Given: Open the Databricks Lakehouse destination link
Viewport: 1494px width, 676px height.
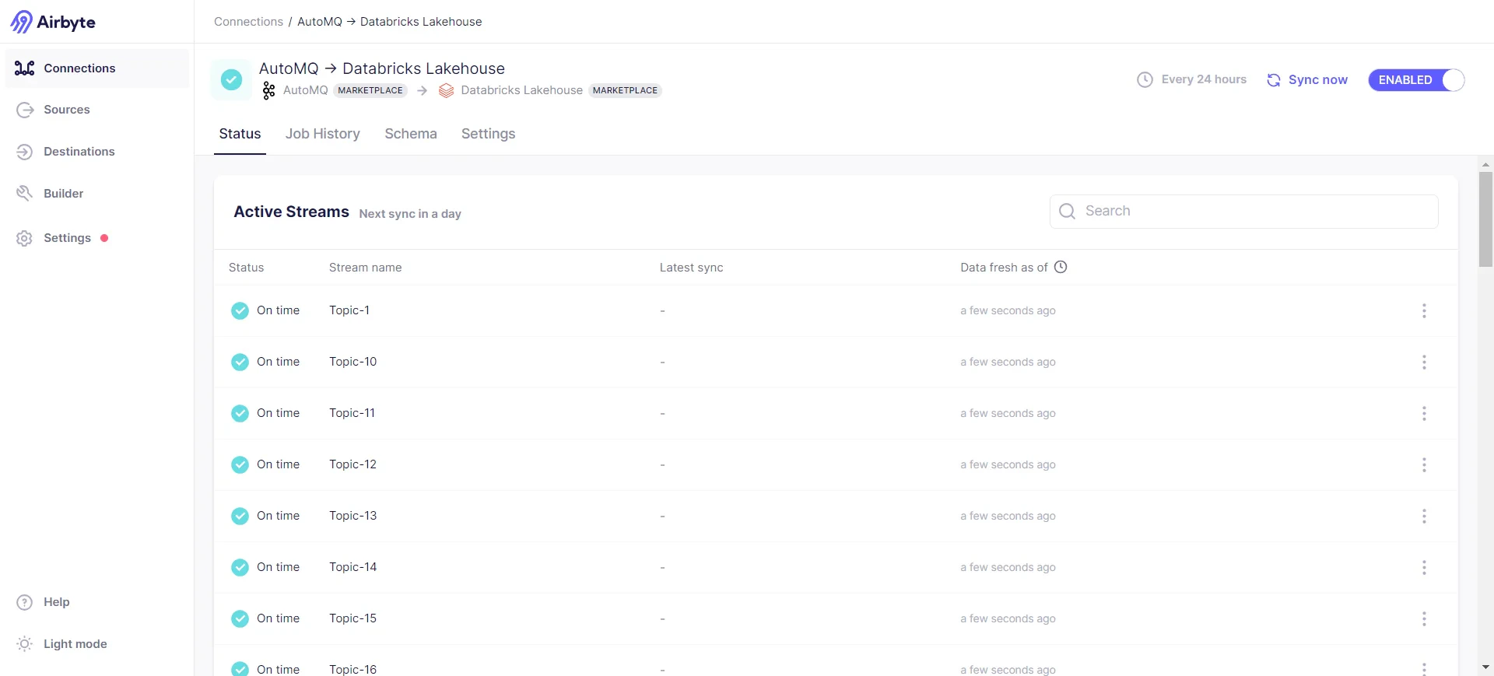Looking at the screenshot, I should pyautogui.click(x=521, y=90).
